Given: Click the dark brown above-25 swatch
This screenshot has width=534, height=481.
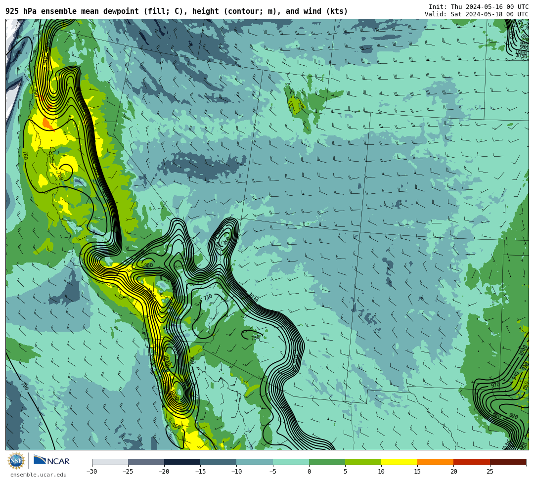Looking at the screenshot, I should [508, 462].
